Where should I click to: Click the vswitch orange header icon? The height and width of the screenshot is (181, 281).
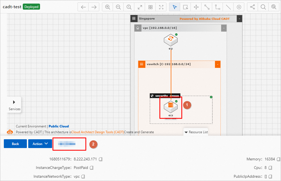[141, 64]
